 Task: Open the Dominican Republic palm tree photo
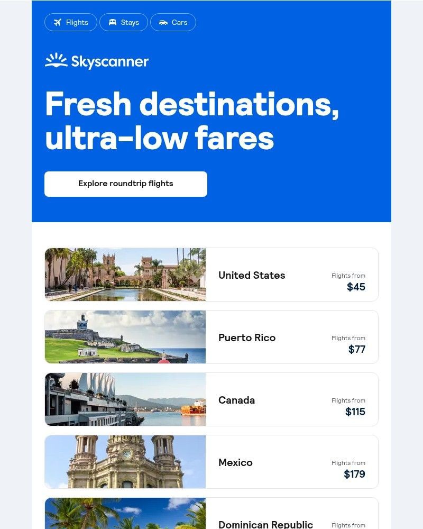125,513
